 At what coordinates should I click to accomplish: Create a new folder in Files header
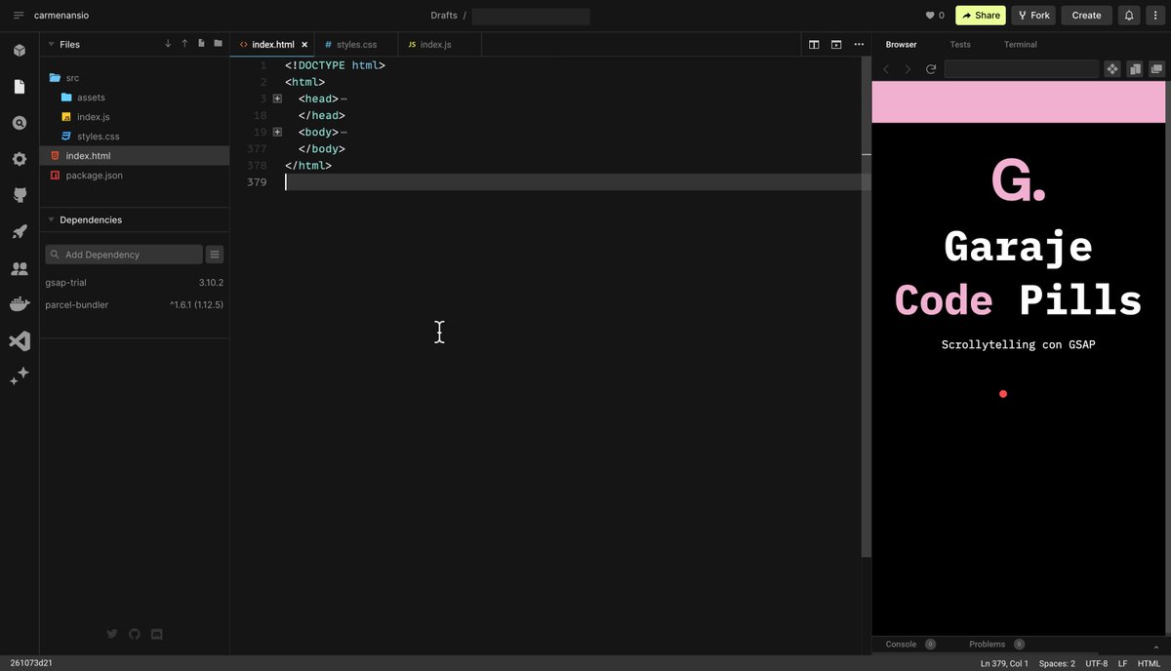218,44
